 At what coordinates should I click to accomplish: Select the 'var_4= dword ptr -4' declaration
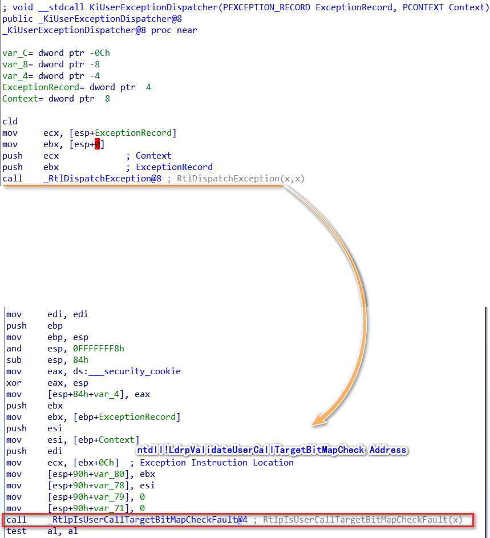pos(51,75)
